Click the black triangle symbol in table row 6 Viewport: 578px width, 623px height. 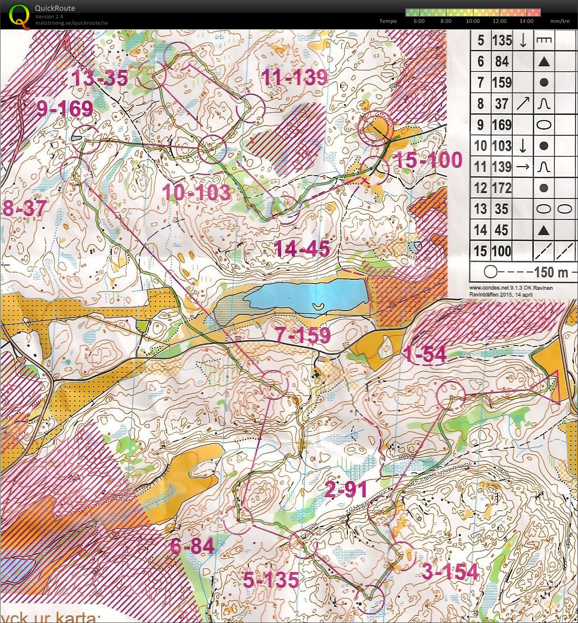point(544,62)
